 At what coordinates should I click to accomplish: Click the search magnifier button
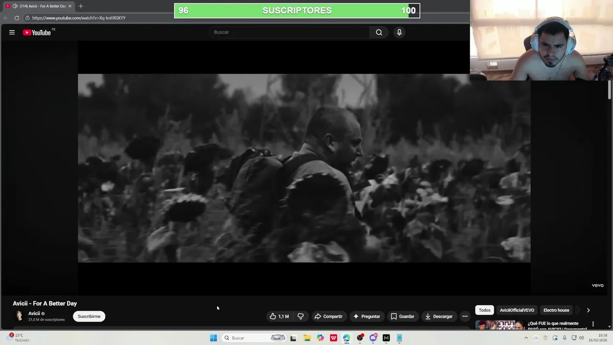tap(379, 32)
